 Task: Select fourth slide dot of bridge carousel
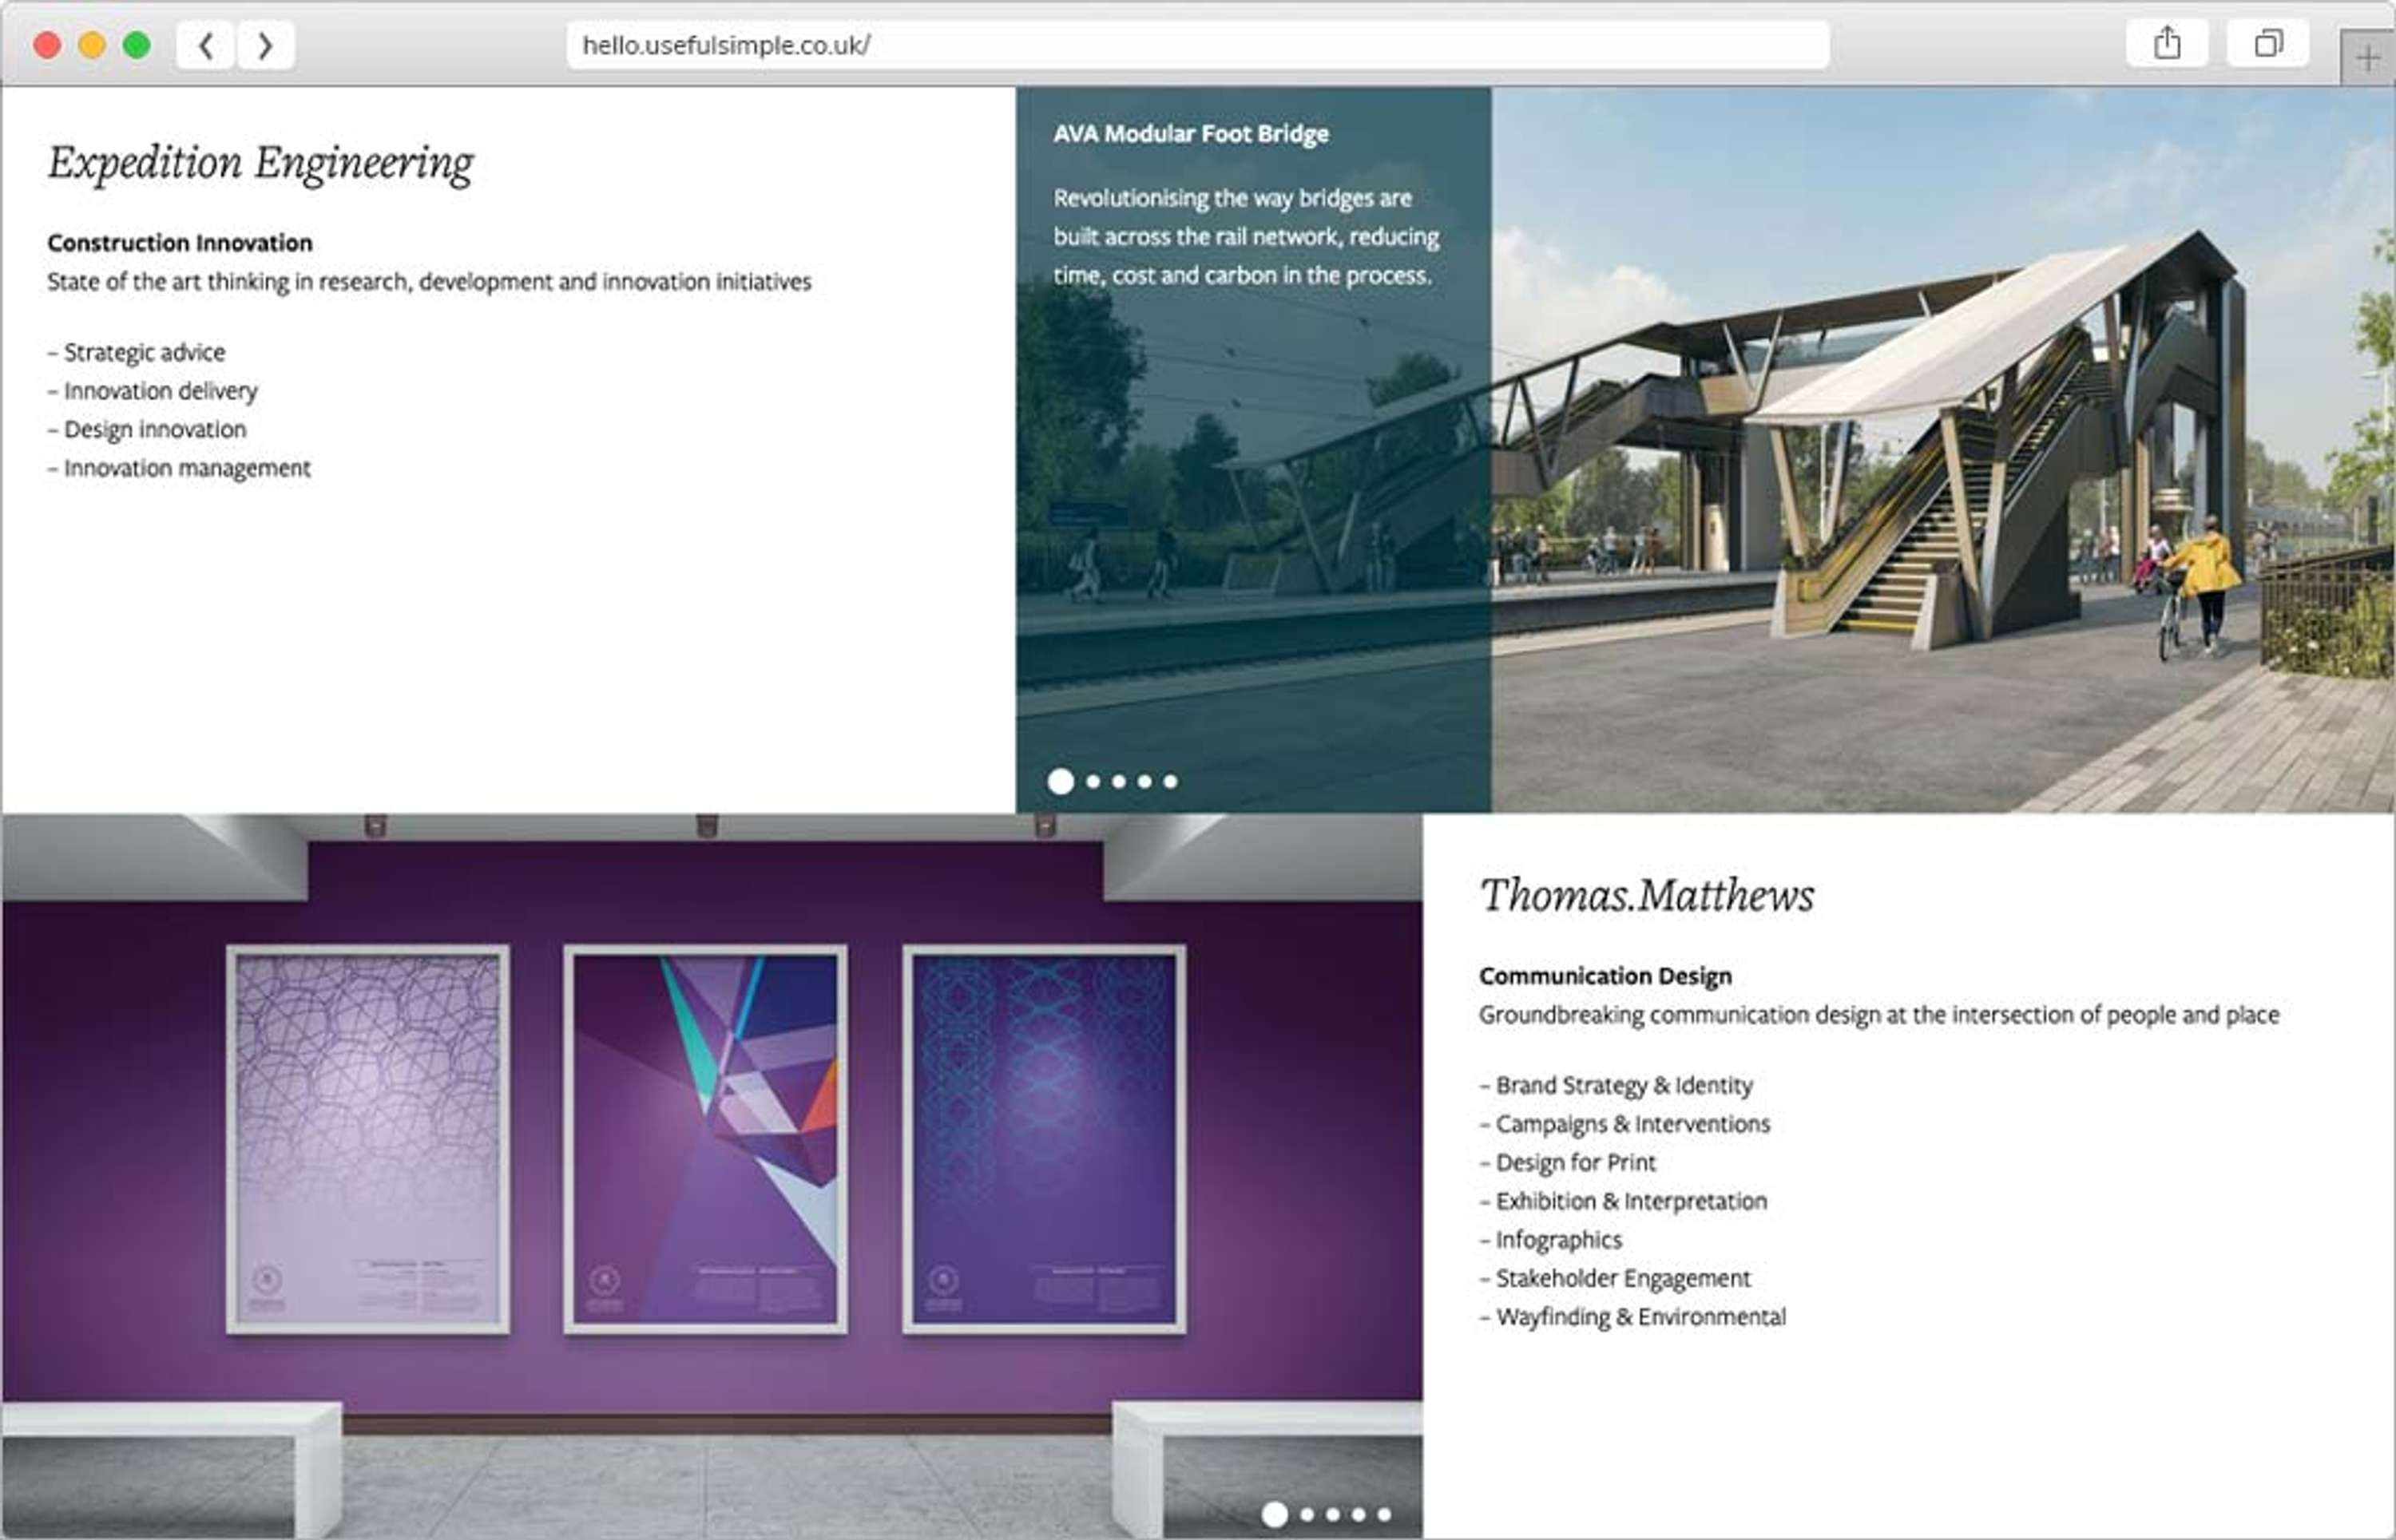coord(1144,782)
